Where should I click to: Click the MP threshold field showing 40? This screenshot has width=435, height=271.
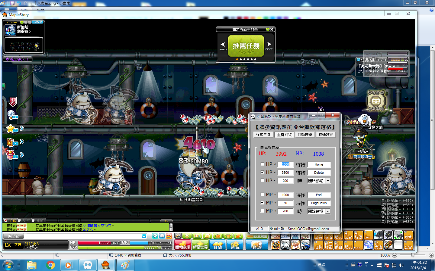pyautogui.click(x=285, y=203)
